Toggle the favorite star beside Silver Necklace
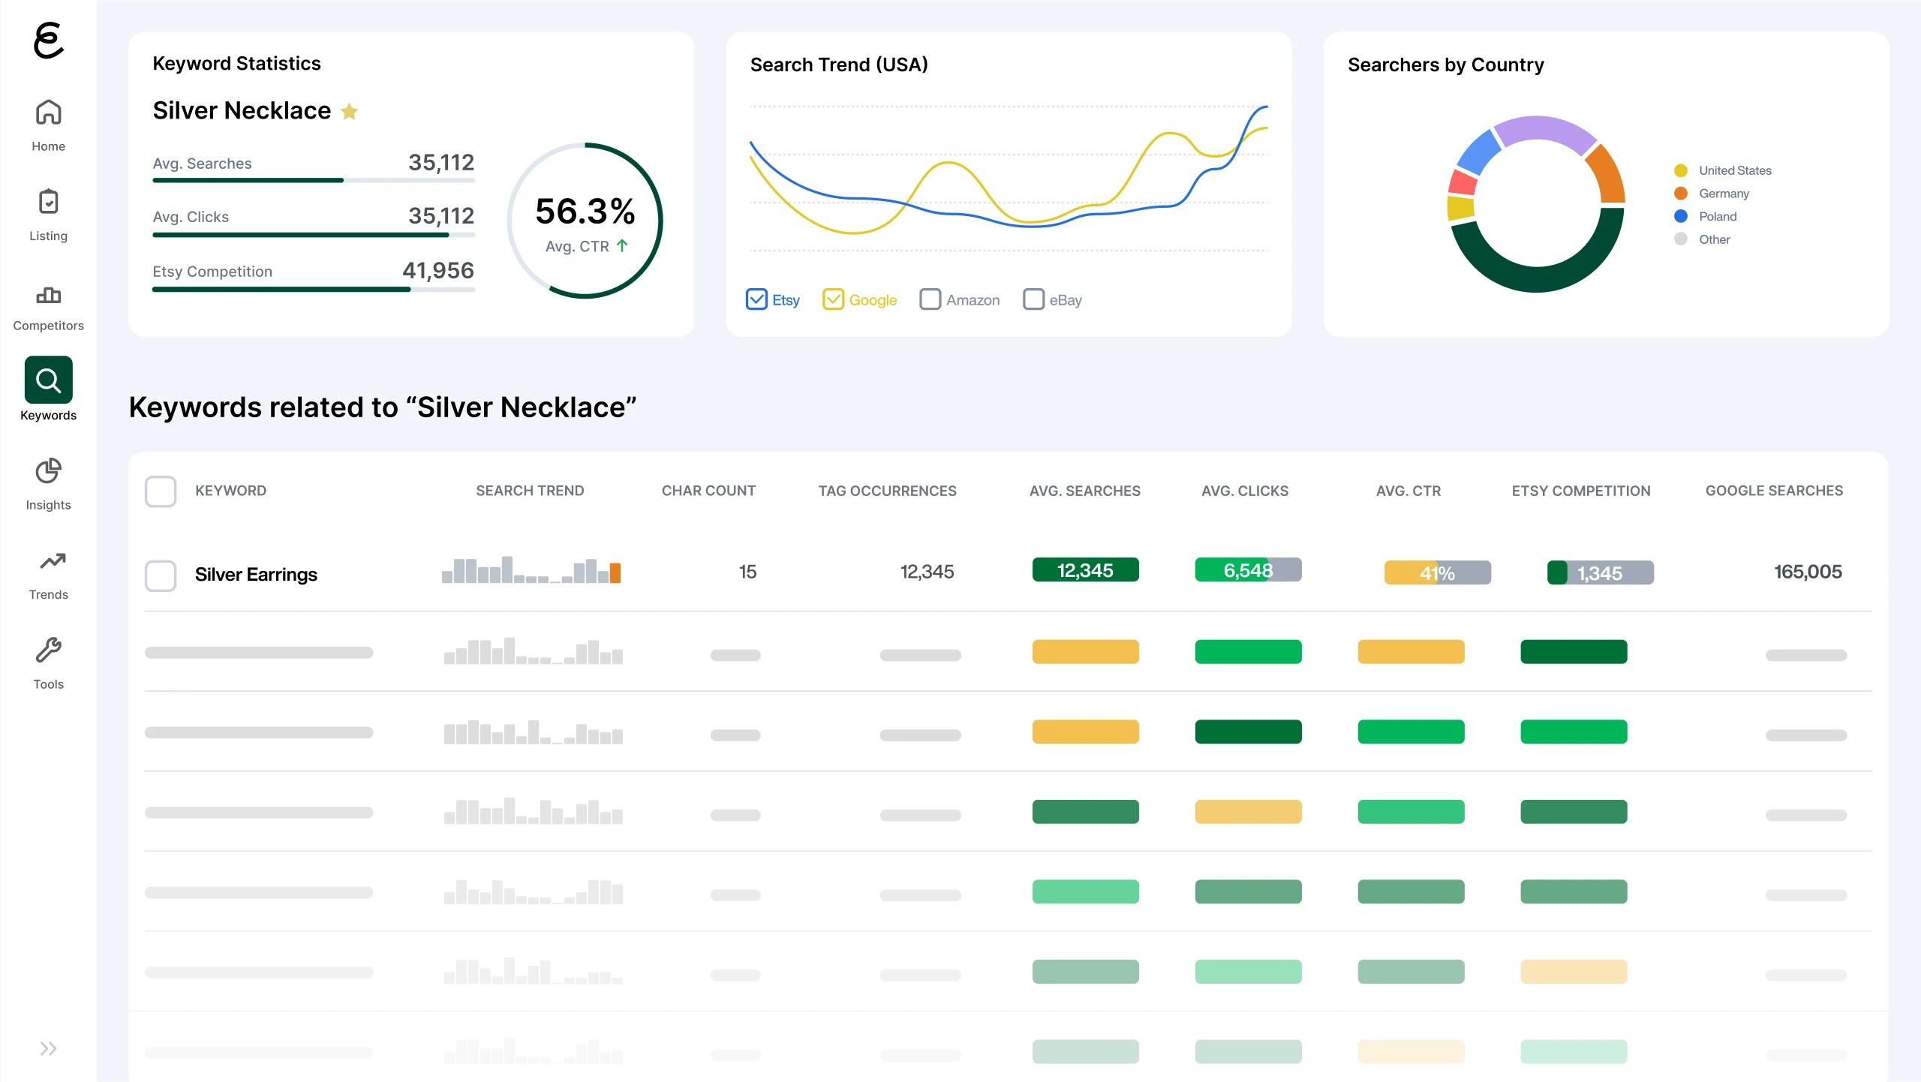Viewport: 1921px width, 1082px height. (x=349, y=112)
